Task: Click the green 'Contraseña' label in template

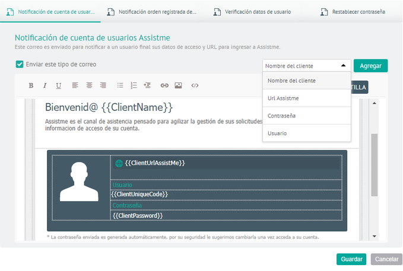Action: (127, 206)
